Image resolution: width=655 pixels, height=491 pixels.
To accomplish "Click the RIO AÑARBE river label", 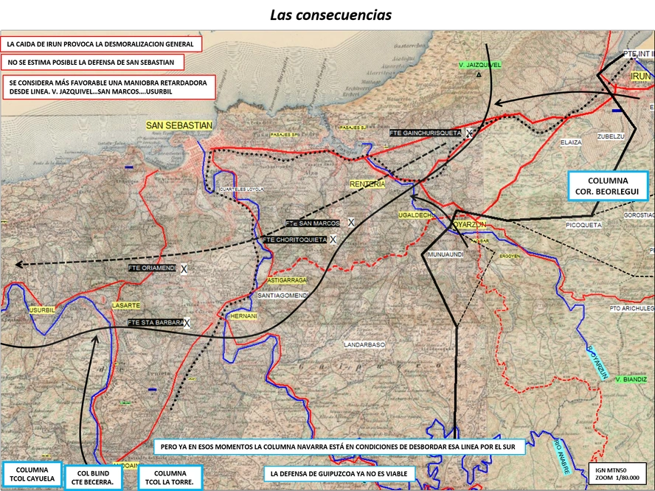I will [561, 456].
